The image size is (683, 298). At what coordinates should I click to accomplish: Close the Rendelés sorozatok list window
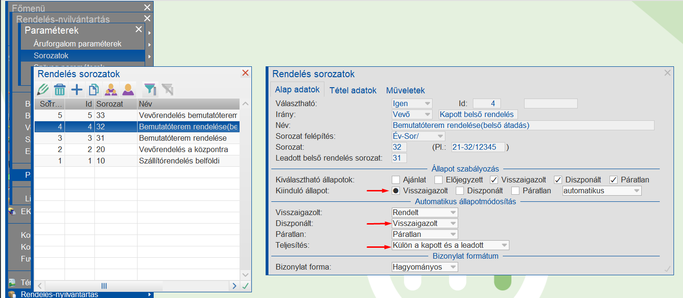(245, 73)
